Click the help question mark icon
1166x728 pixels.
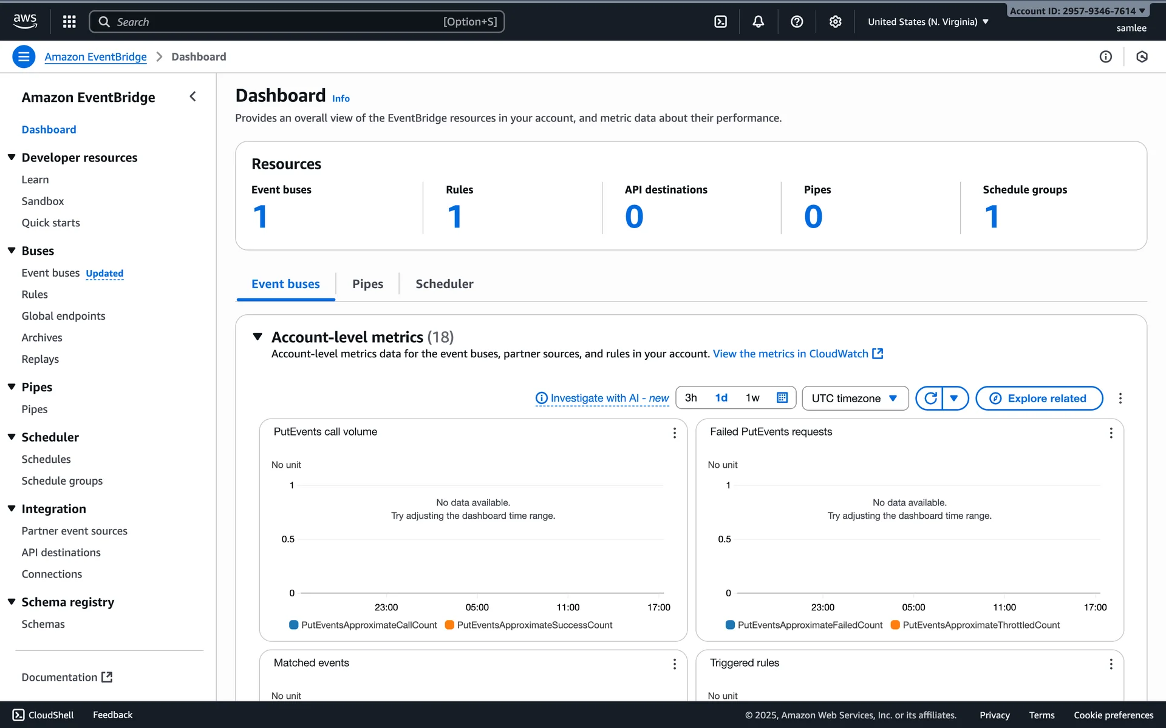797,22
